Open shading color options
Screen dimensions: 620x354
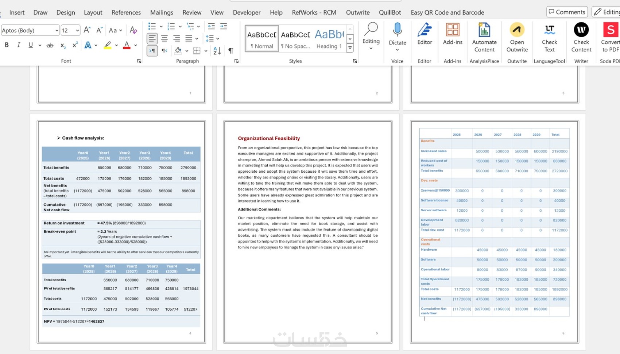pyautogui.click(x=186, y=51)
